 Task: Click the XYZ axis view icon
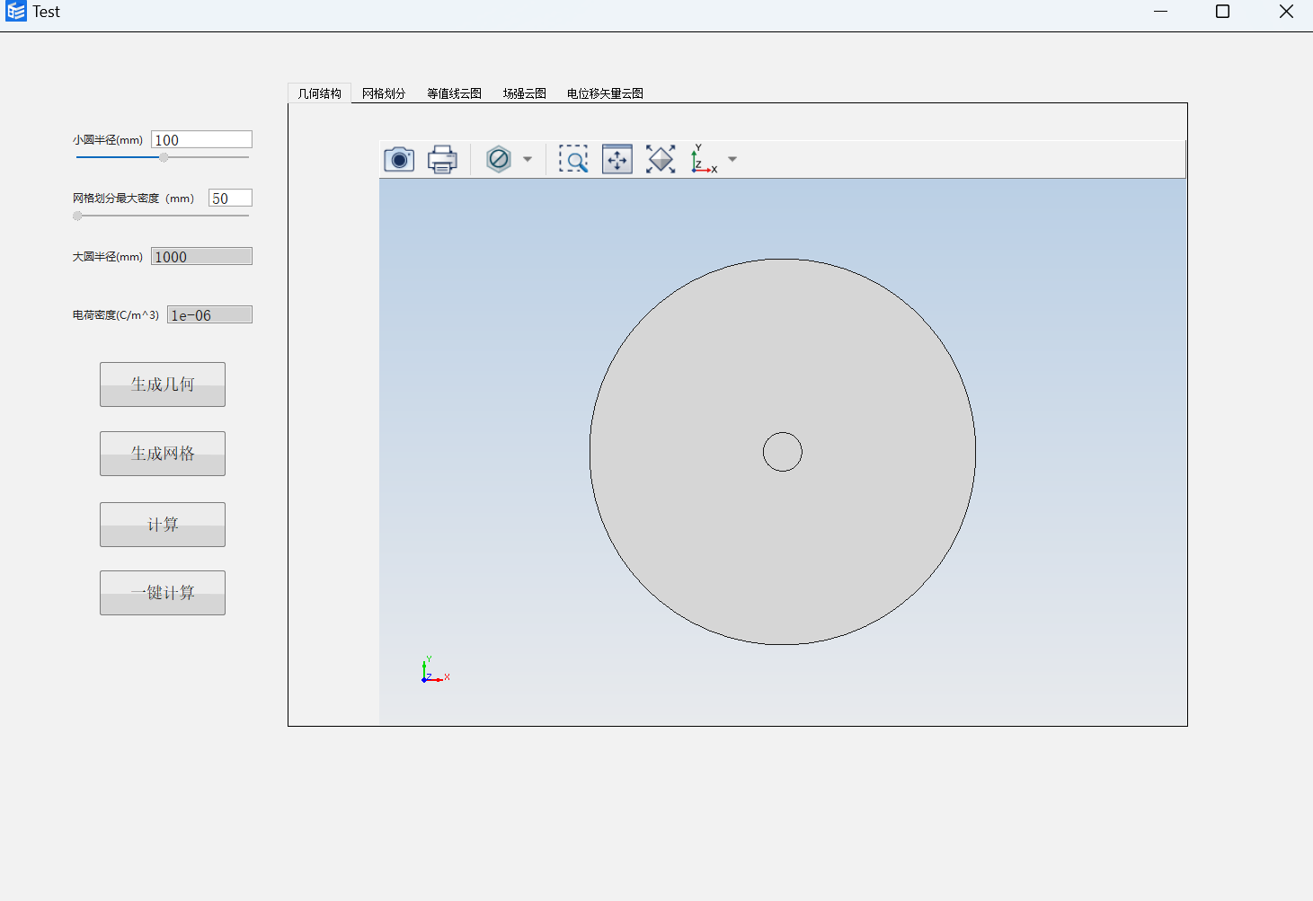(x=704, y=159)
